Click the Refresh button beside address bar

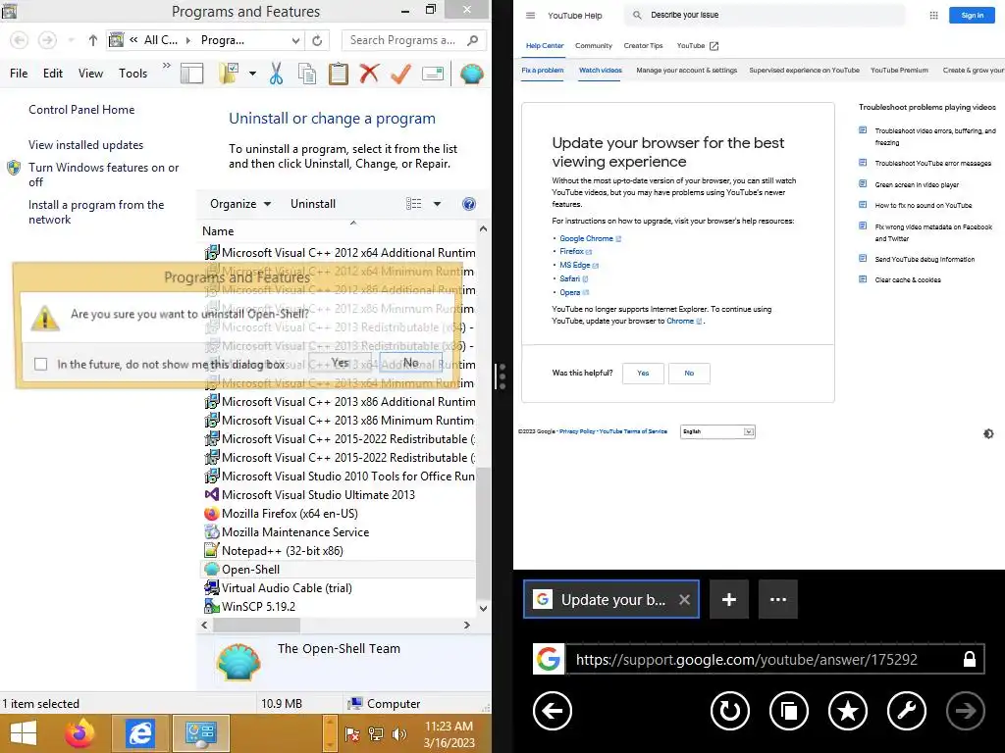tap(317, 40)
